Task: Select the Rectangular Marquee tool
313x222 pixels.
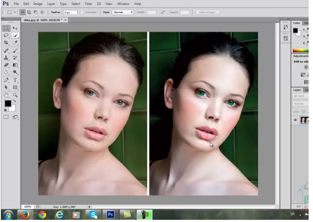Action: point(6,28)
